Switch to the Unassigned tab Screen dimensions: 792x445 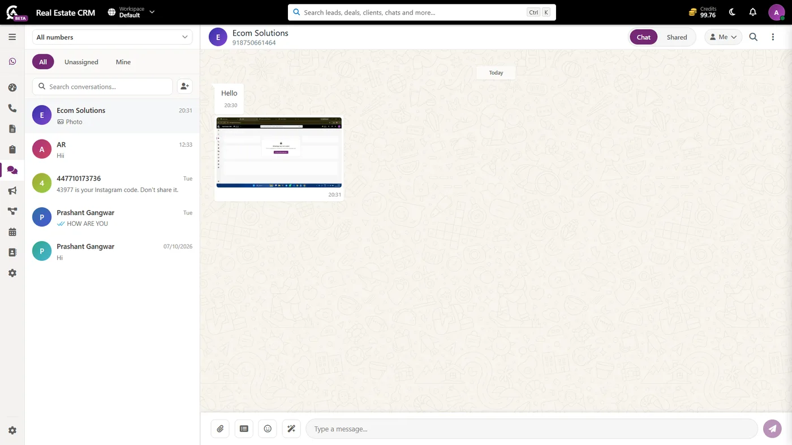tap(81, 62)
